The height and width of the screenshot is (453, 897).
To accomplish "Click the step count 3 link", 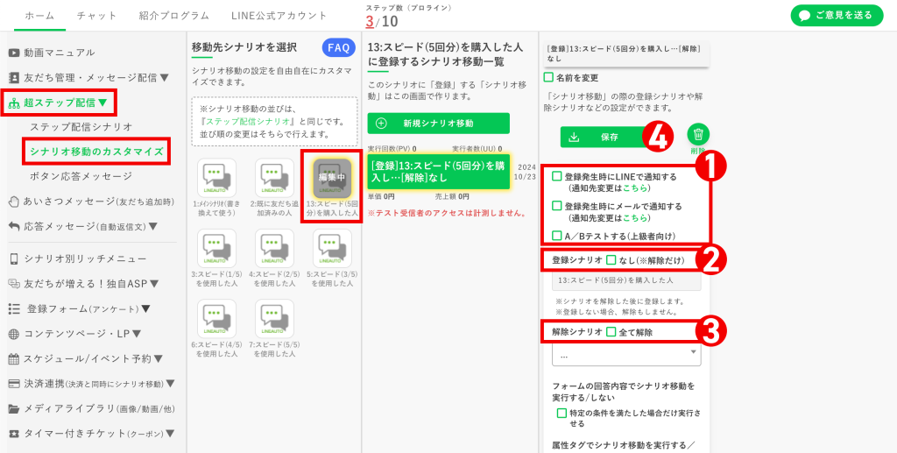I will [370, 22].
